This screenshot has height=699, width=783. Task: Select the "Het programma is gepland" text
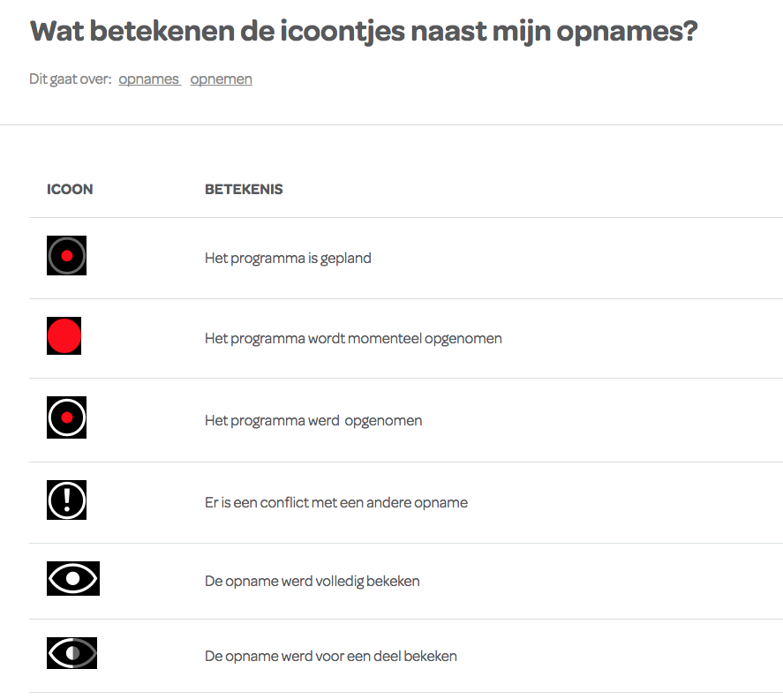288,259
